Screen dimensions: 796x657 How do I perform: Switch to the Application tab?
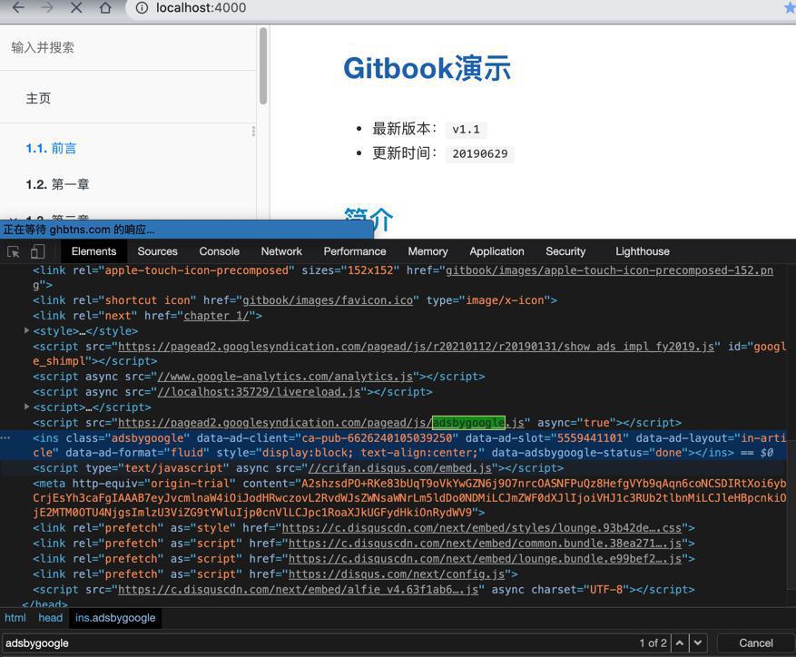click(x=496, y=251)
